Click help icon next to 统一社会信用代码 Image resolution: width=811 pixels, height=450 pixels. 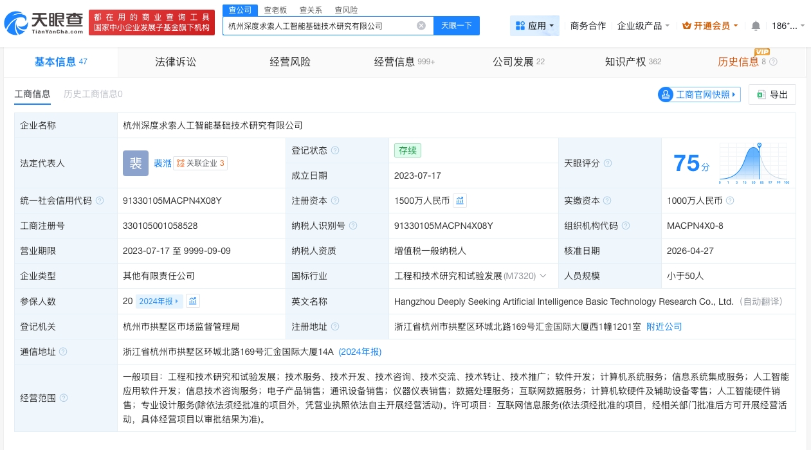pyautogui.click(x=100, y=201)
